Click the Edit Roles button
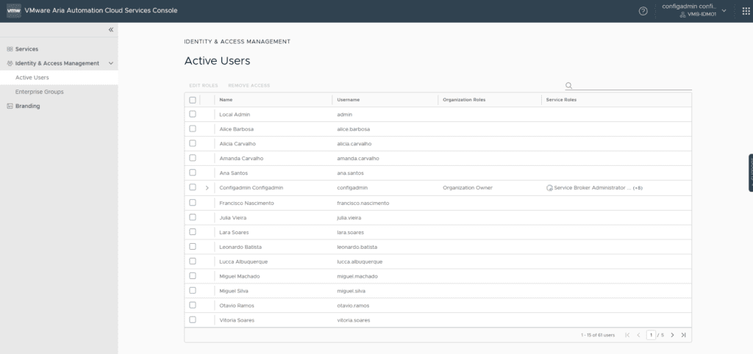 204,85
